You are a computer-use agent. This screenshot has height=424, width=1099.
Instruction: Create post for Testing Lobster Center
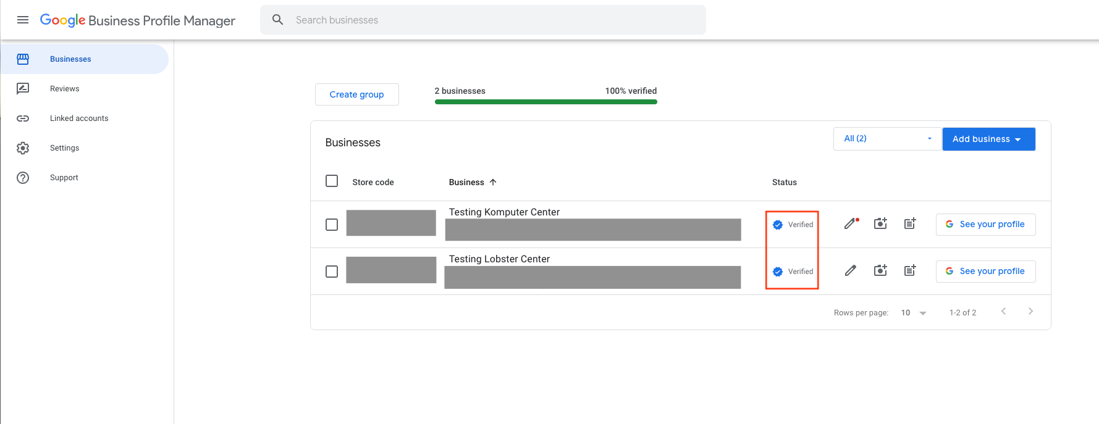click(x=910, y=270)
